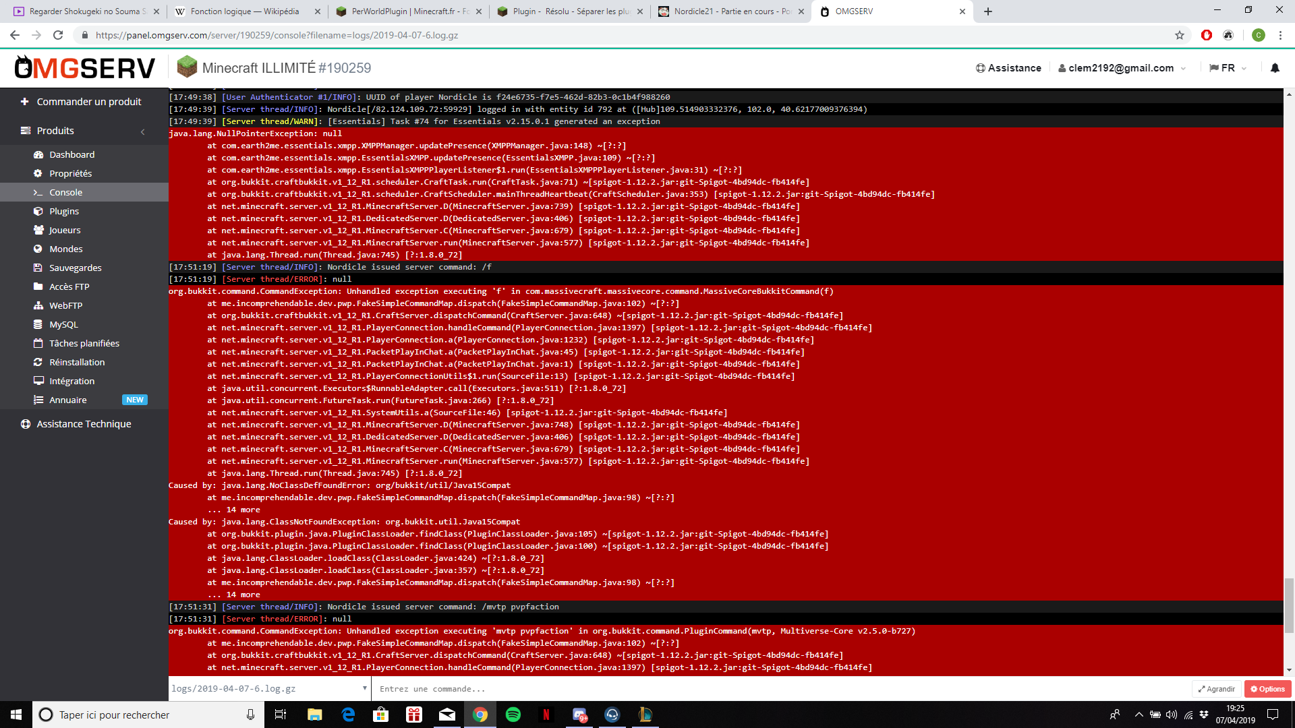Click the MySQL database icon
Viewport: 1295px width, 728px height.
(38, 324)
